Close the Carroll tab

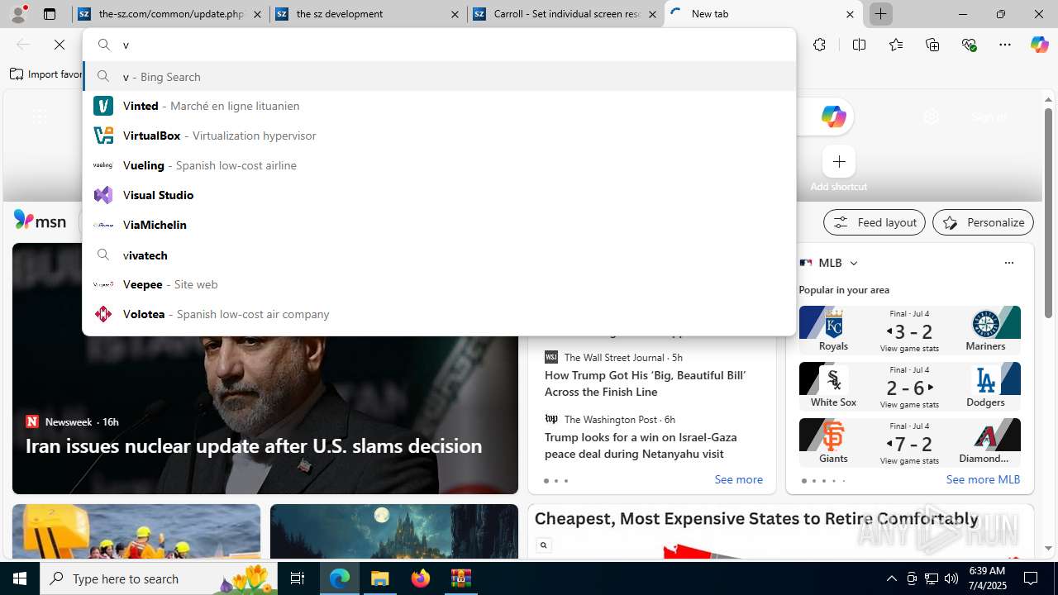(x=652, y=14)
